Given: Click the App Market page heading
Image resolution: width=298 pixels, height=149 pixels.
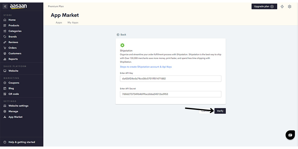Looking at the screenshot, I should (x=65, y=15).
